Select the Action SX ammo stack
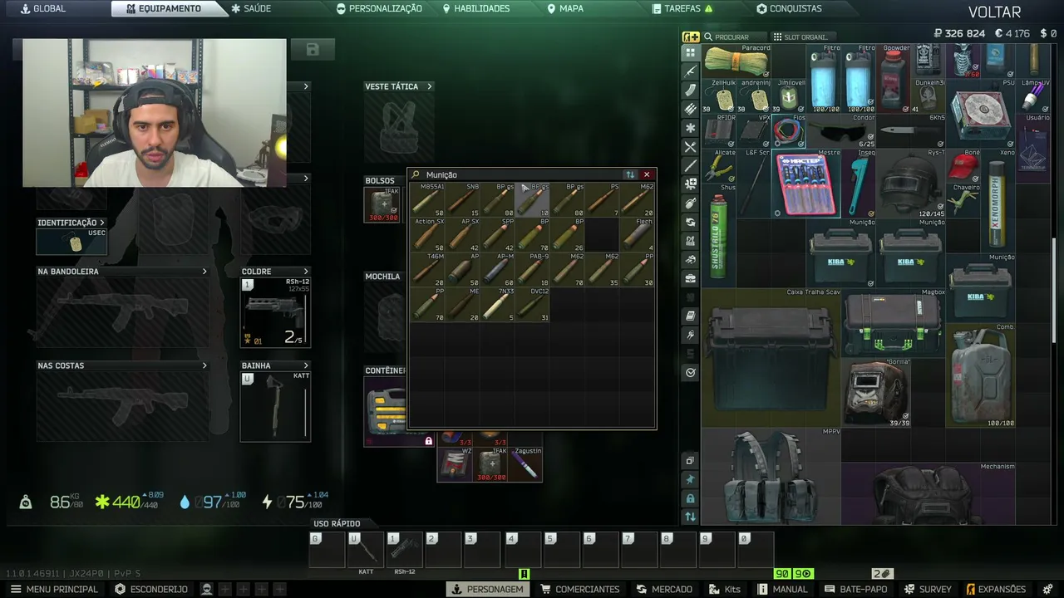 pos(428,234)
